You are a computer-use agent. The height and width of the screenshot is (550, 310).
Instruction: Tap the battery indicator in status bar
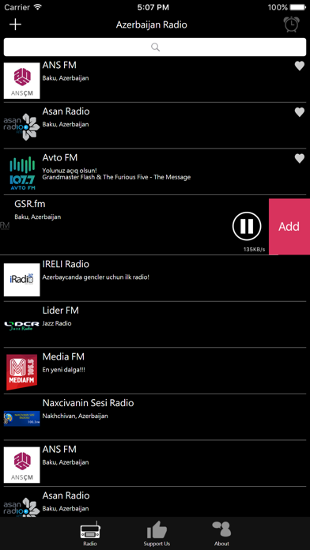point(297,7)
